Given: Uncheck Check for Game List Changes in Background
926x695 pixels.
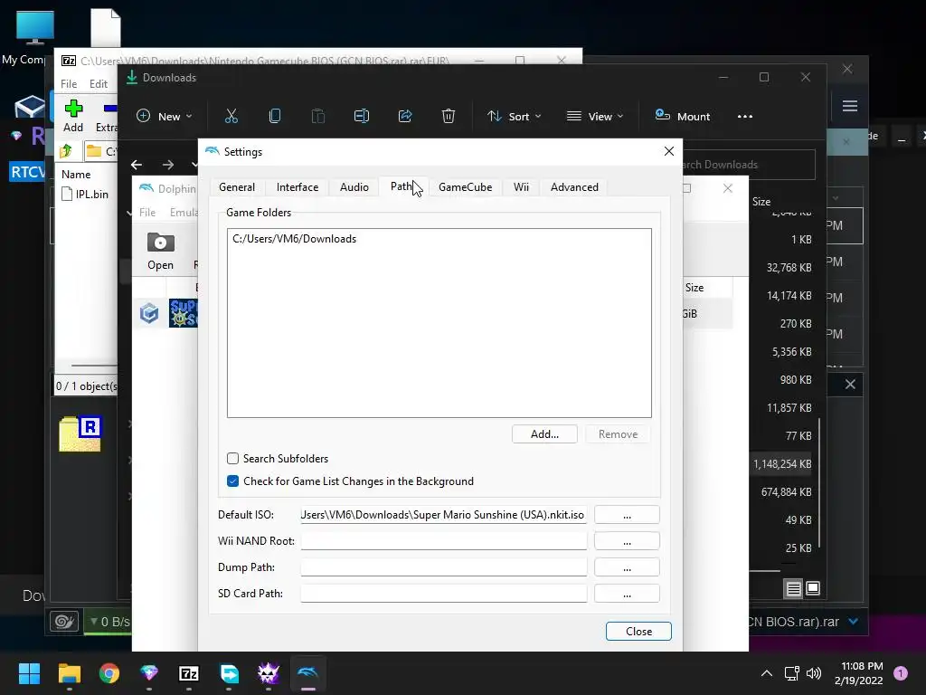Looking at the screenshot, I should tap(232, 481).
